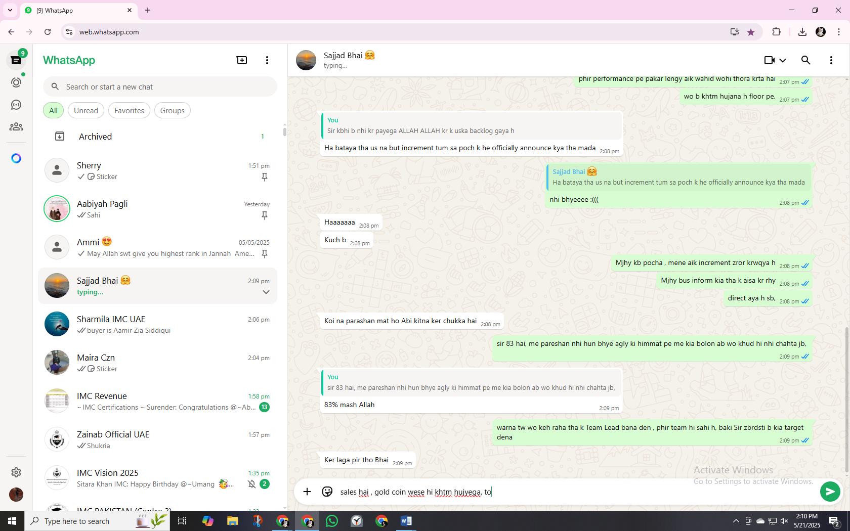Jump to quoted 'sir 83 hai' reply
The height and width of the screenshot is (531, 850).
tap(471, 382)
